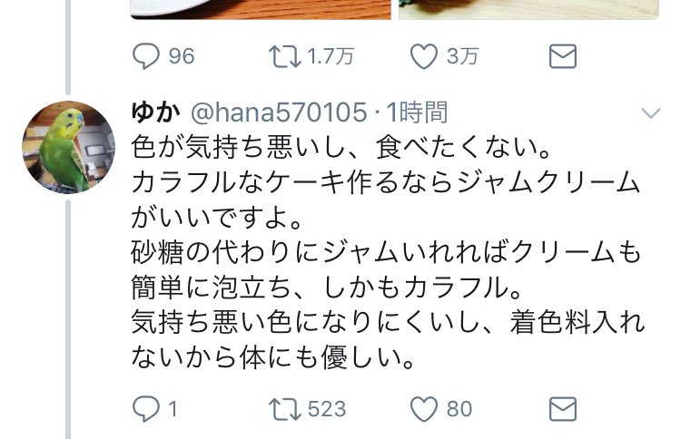Open the left food image above
The width and height of the screenshot is (681, 439).
click(261, 10)
